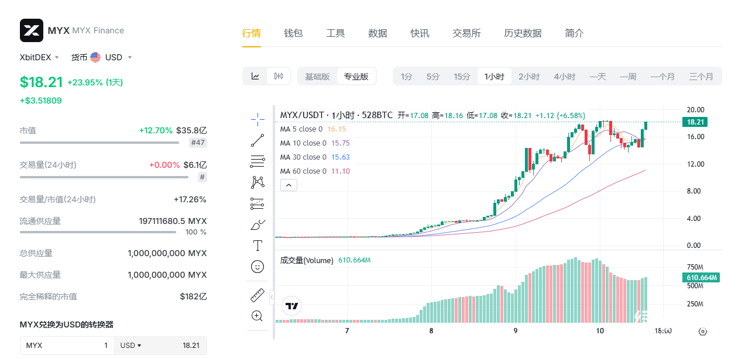The image size is (752, 359).
Task: Click the zoom in magnifier tool
Action: [x=257, y=316]
